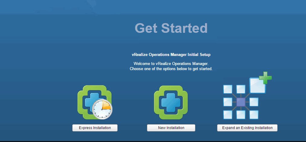This screenshot has width=306, height=142.
Task: Click Choose one of the options below text
Action: pos(171,69)
